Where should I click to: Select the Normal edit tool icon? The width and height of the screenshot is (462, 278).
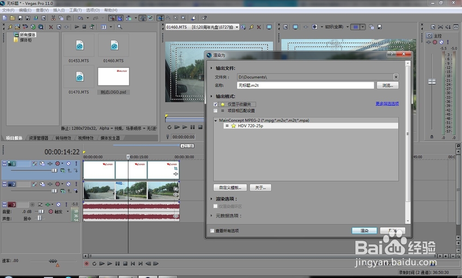click(160, 18)
